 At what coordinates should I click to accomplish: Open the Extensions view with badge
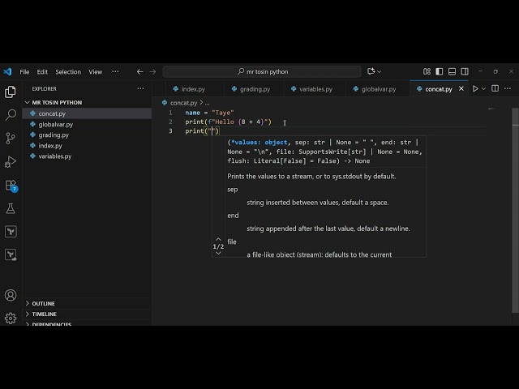click(11, 186)
